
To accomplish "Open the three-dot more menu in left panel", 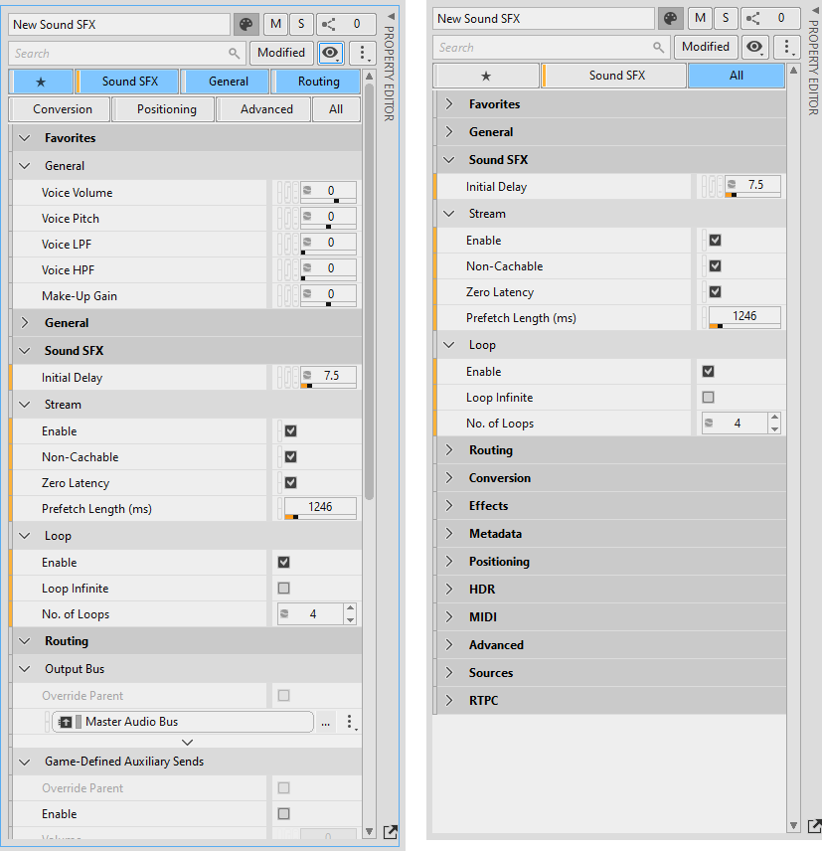I will 363,54.
